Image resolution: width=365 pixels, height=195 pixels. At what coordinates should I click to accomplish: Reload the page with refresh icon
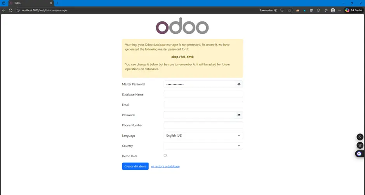click(x=10, y=10)
